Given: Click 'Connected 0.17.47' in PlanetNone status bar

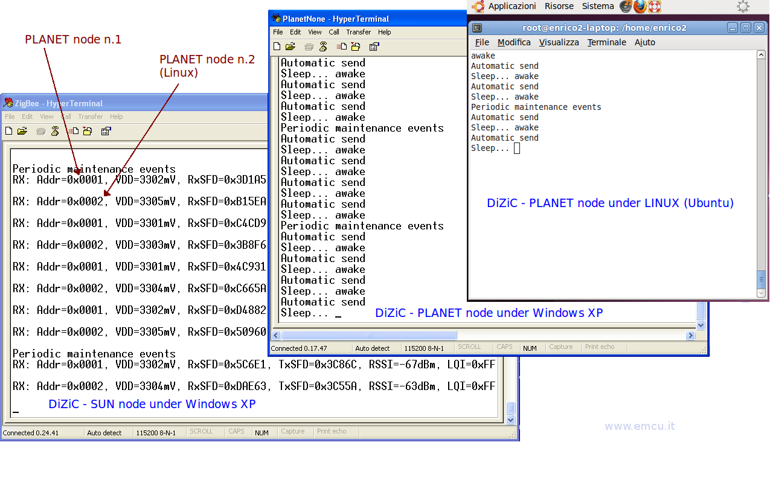Looking at the screenshot, I should [x=299, y=348].
